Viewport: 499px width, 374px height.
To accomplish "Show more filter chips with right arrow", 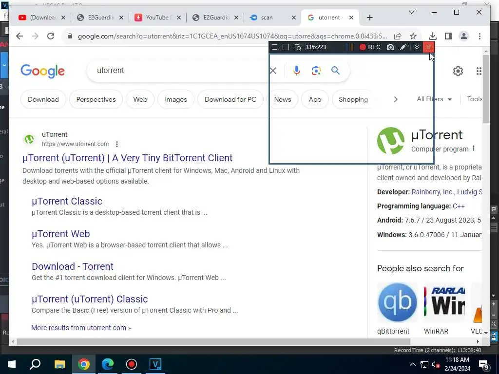I will pyautogui.click(x=396, y=99).
